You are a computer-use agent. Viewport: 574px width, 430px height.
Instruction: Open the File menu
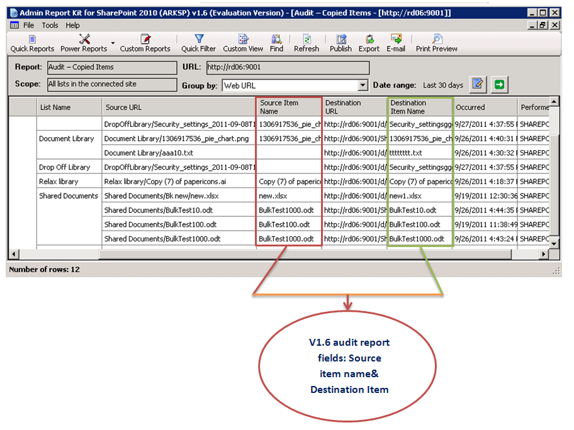28,25
